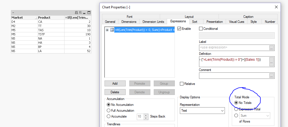
Task: Click the table icon beside the expression
Action: click(112, 30)
